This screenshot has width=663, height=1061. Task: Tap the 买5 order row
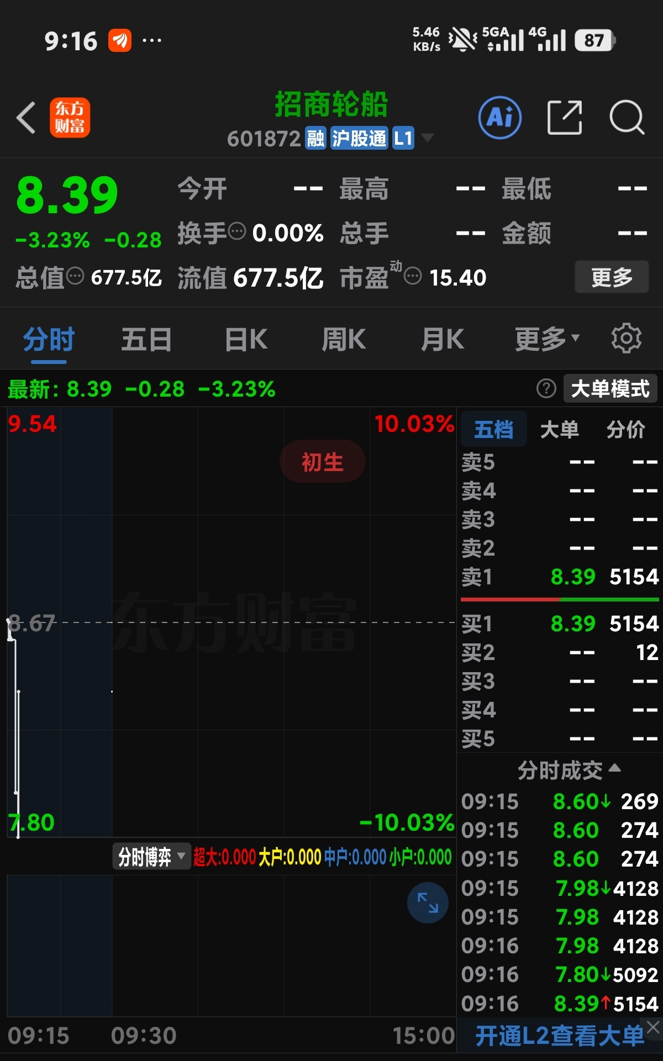click(560, 738)
